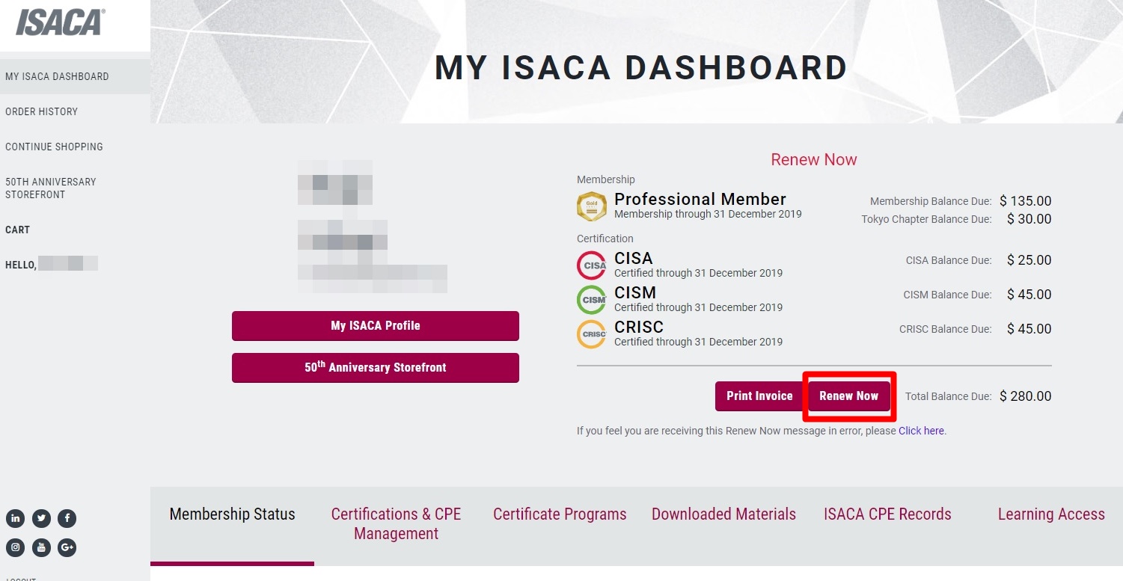The width and height of the screenshot is (1123, 581).
Task: Switch to Certifications & CPE Management tab
Action: click(396, 523)
